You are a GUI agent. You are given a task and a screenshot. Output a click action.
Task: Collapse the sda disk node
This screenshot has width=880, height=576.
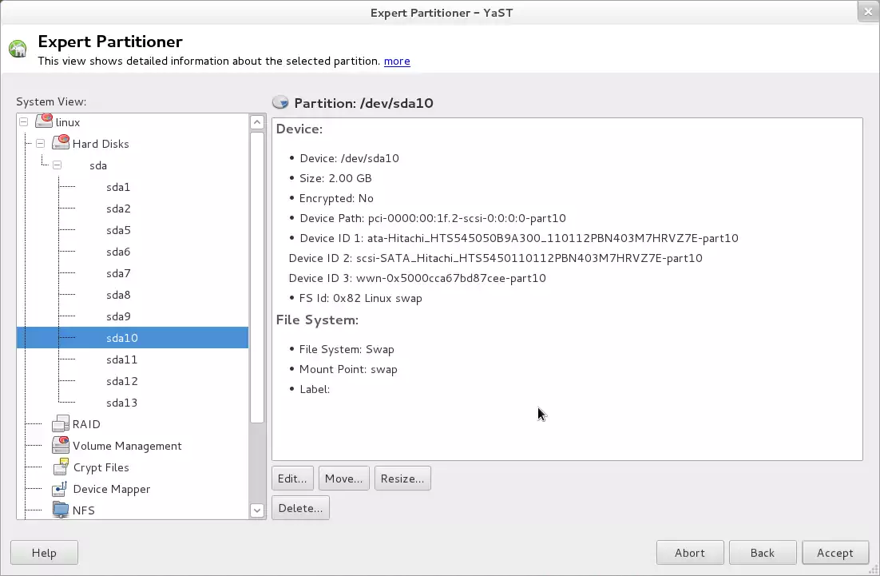pyautogui.click(x=57, y=165)
